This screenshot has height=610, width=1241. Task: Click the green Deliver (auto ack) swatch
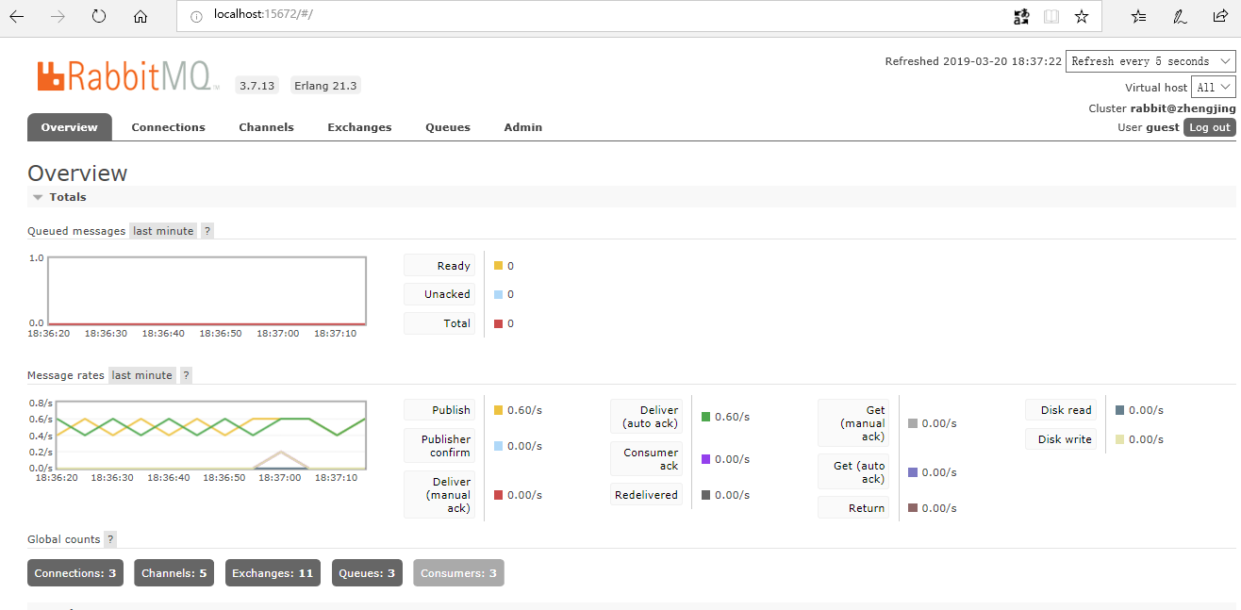tap(706, 417)
